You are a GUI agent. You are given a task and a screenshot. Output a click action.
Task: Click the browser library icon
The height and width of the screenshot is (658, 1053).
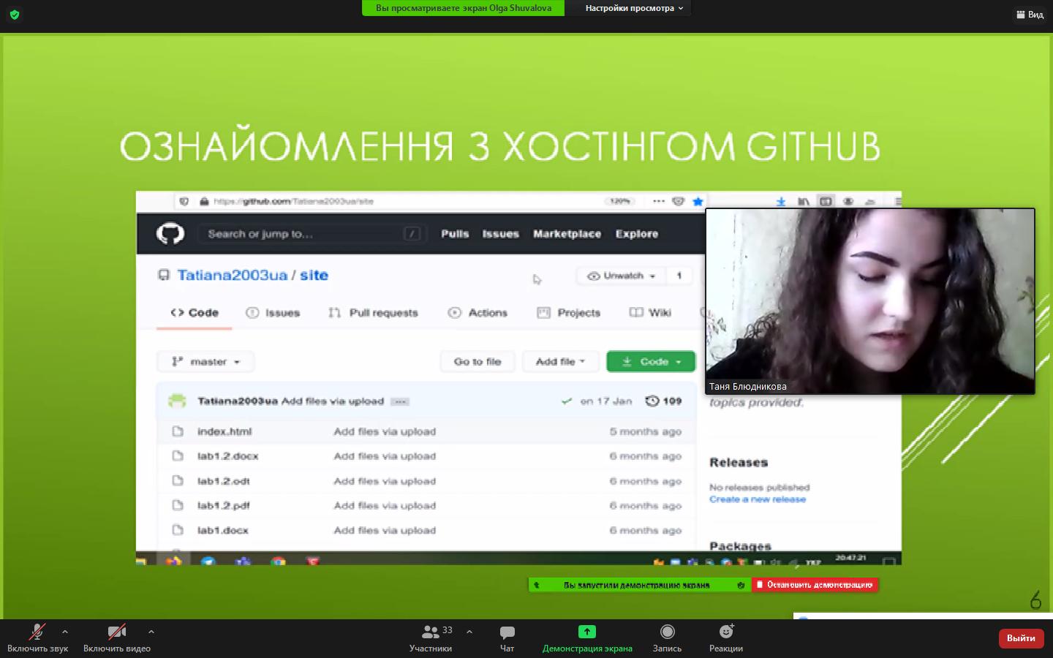point(804,202)
